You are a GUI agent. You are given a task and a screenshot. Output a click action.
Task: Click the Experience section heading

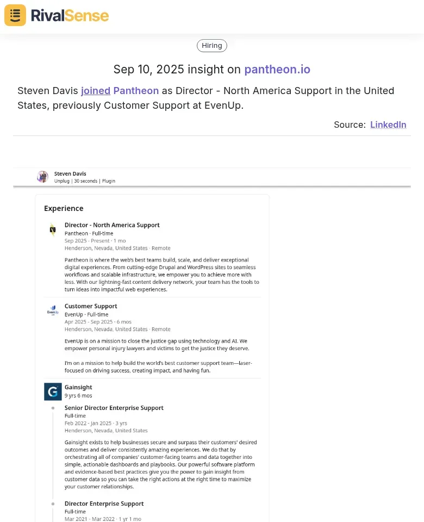[64, 208]
